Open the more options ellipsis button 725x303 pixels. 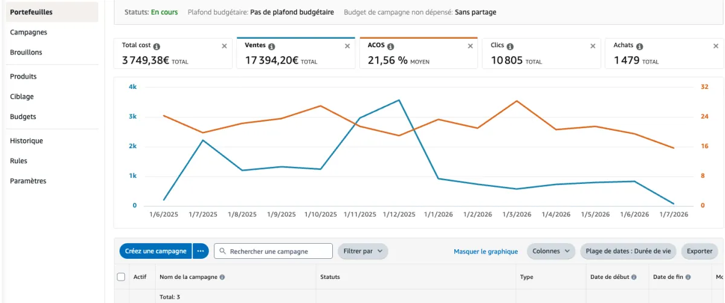(x=201, y=251)
